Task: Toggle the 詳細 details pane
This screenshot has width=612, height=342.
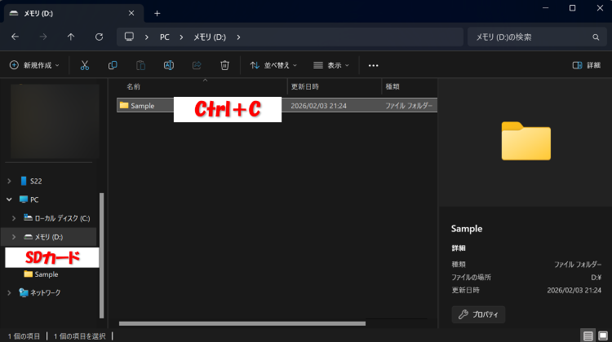Action: pos(586,65)
